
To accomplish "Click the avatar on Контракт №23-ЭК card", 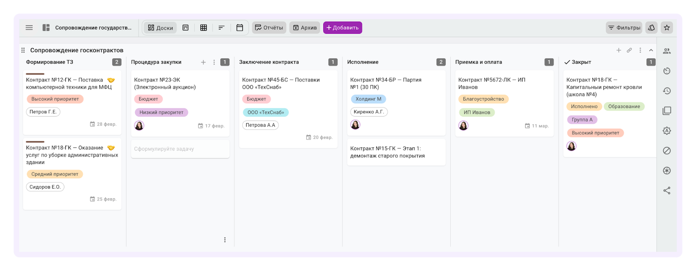I will coord(139,126).
